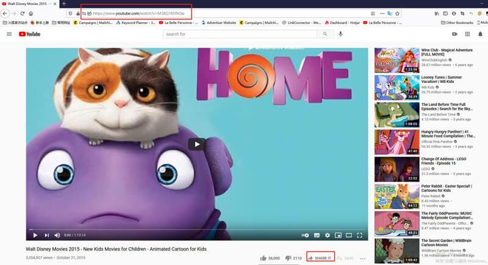Open Winx Club Magical Adventure thumbnail
Screen dimensions: 488x265
click(x=397, y=60)
